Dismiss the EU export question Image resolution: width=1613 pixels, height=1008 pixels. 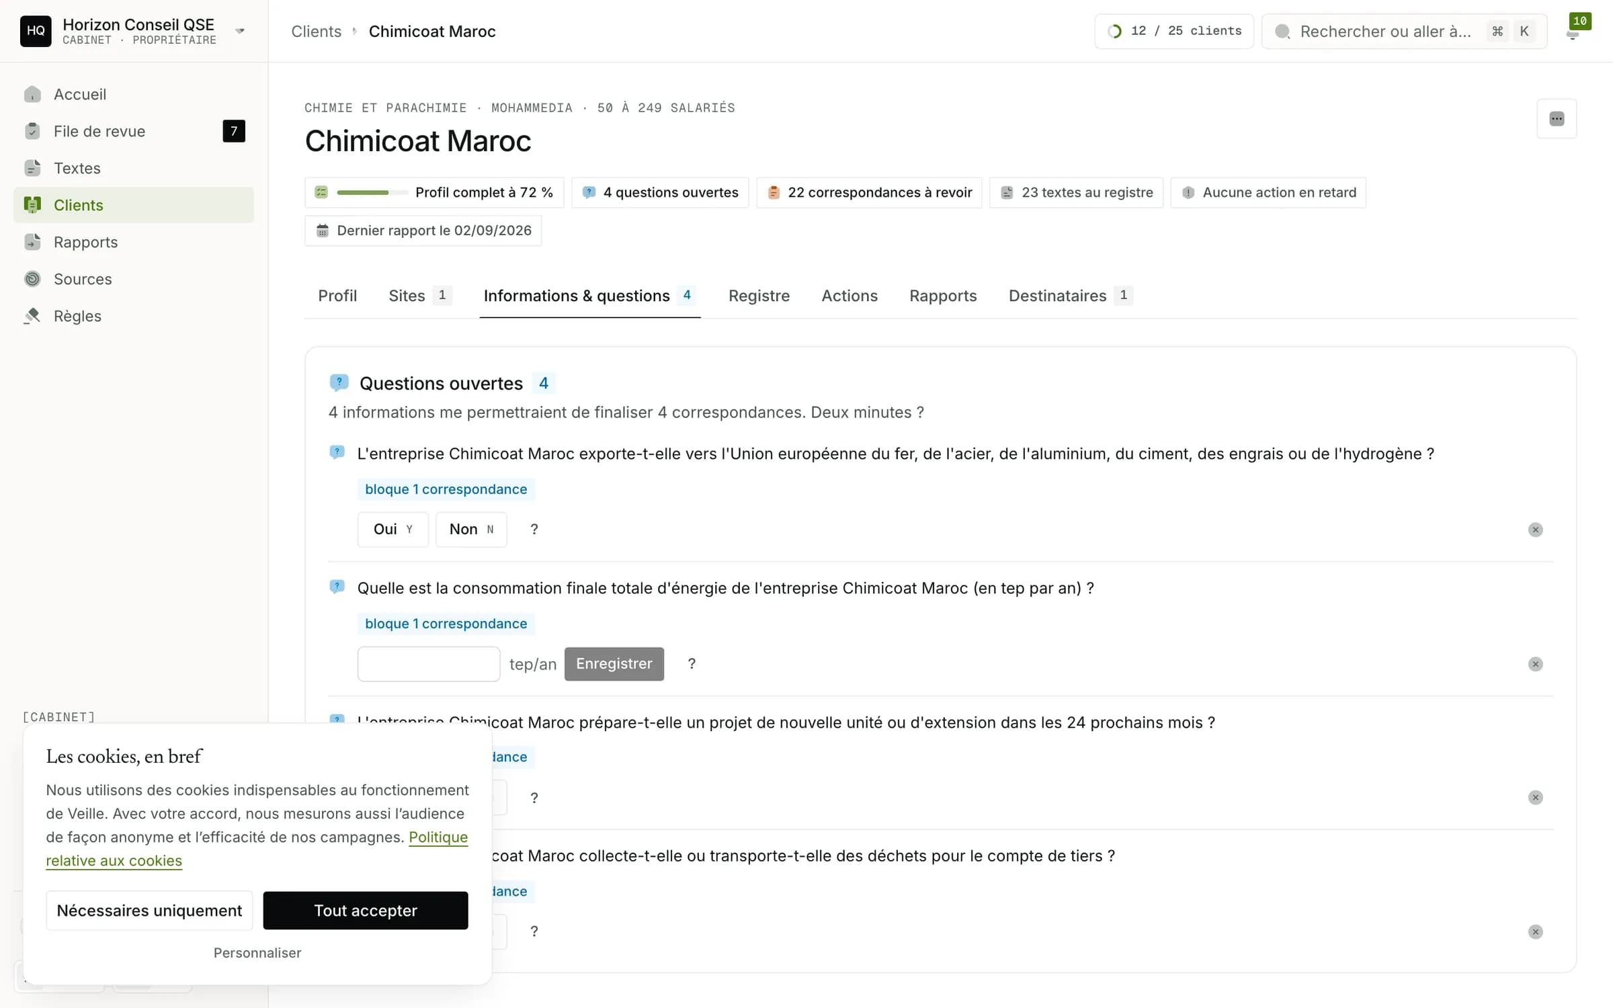pos(1535,530)
